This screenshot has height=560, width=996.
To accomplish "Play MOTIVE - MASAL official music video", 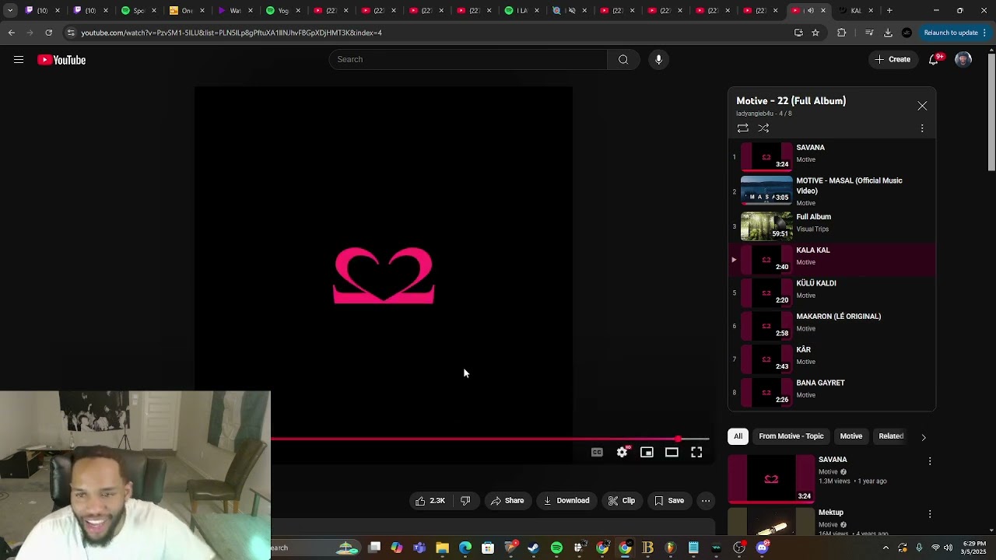I will (x=831, y=191).
